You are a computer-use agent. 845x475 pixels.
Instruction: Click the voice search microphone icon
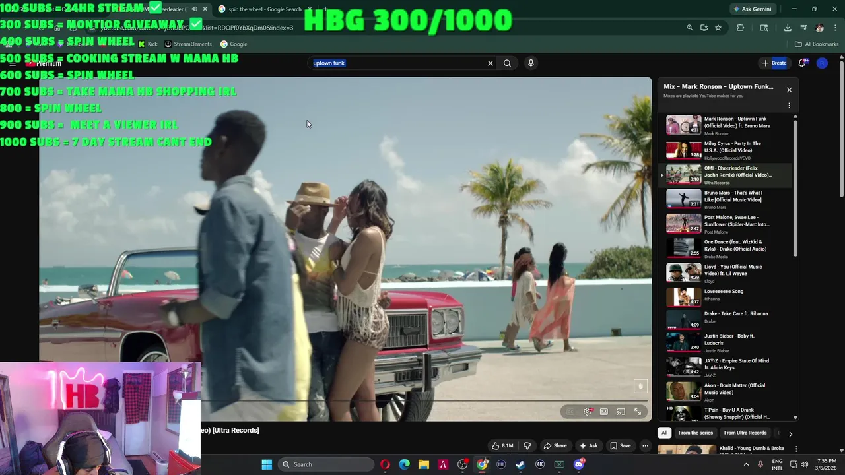pyautogui.click(x=531, y=63)
